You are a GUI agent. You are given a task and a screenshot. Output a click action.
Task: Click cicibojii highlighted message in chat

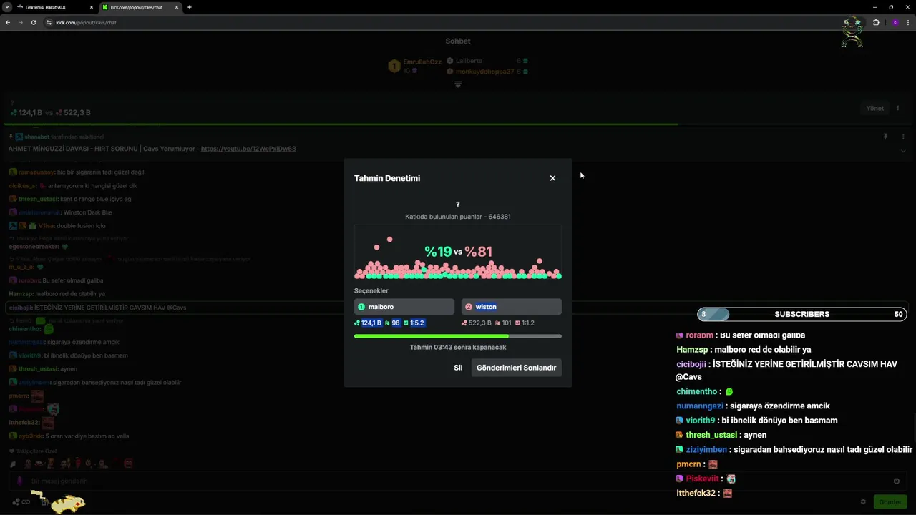(458, 308)
